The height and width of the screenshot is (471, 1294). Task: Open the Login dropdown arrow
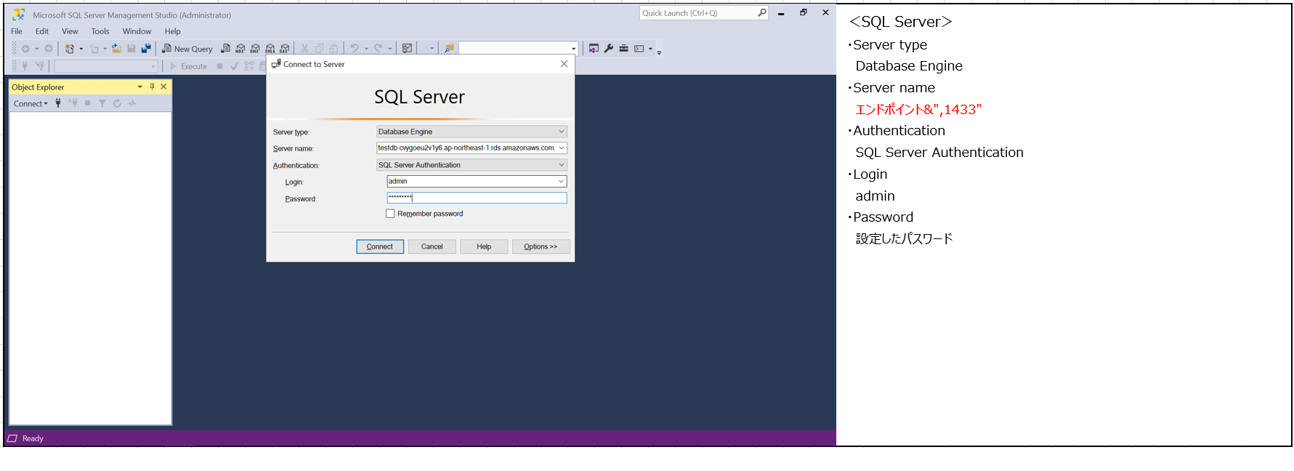click(x=561, y=181)
